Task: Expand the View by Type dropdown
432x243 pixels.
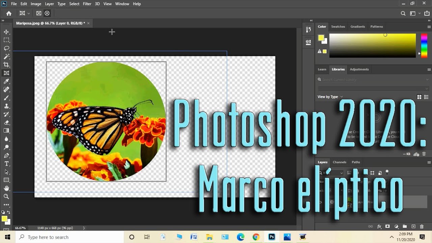Action: pos(330,97)
